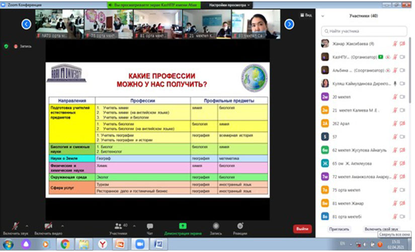Open the participants list icon
Screen dimensions: 415x252
pos(119,226)
